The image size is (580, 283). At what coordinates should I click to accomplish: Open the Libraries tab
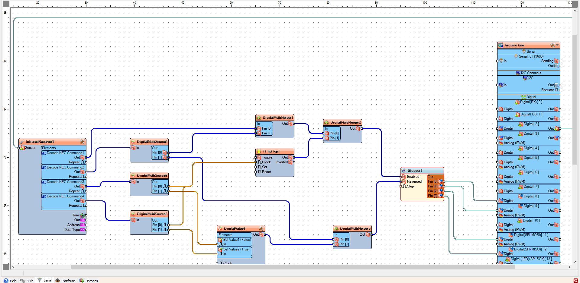click(x=89, y=281)
